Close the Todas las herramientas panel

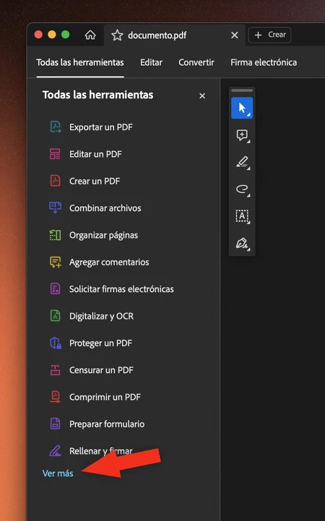click(x=202, y=95)
